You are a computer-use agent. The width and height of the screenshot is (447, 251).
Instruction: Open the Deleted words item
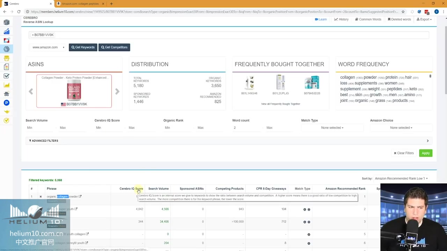(399, 20)
